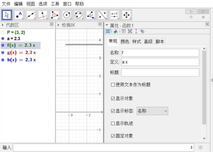Open the Defaults settings icon

(130, 31)
